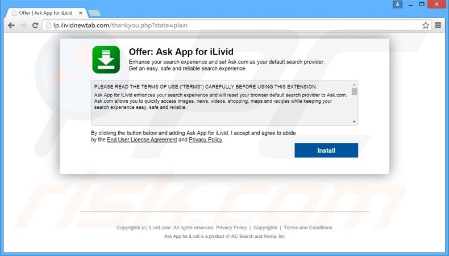Open the End User License Agreement link
The width and height of the screenshot is (449, 256).
(142, 140)
